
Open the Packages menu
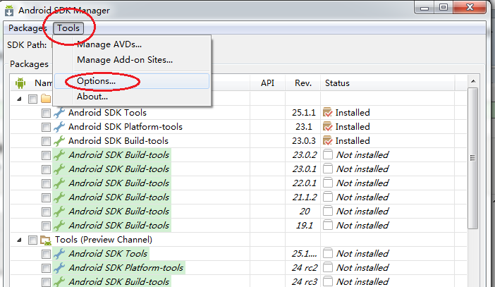tap(28, 28)
